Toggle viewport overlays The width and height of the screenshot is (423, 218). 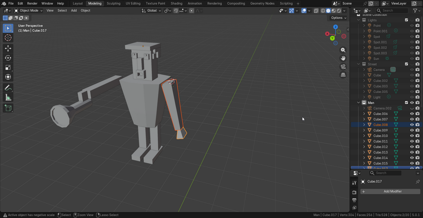304,10
